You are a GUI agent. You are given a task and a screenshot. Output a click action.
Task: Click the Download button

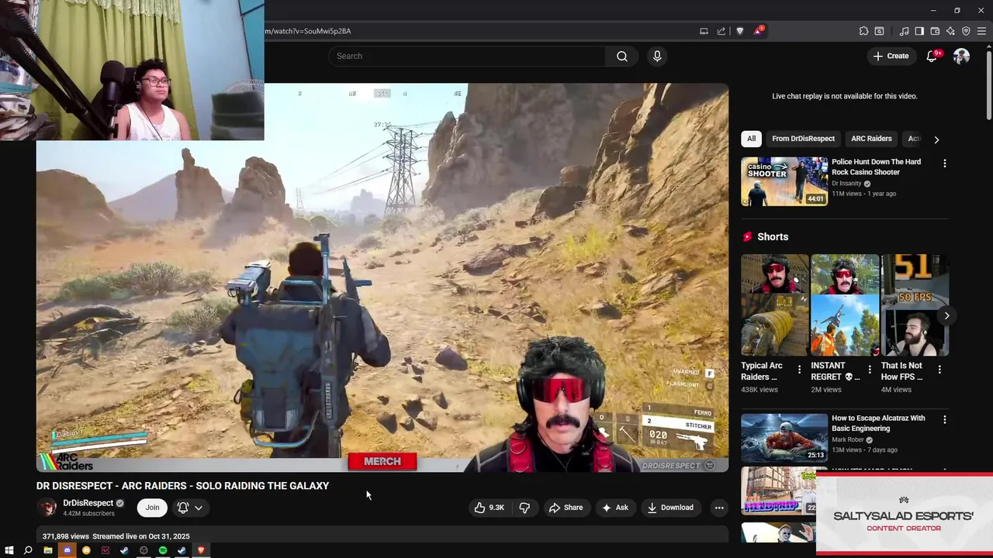pos(670,508)
